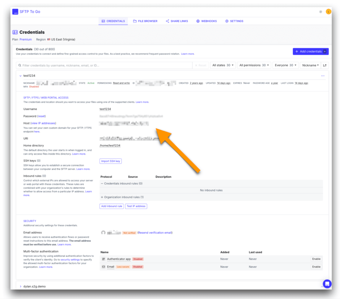Switch to the File Browser tab

[145, 21]
